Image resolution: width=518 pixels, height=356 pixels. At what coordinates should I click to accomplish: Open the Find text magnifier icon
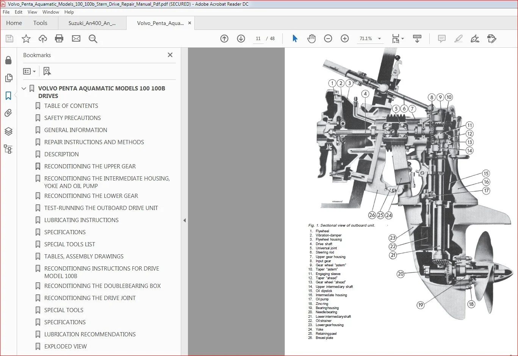93,39
